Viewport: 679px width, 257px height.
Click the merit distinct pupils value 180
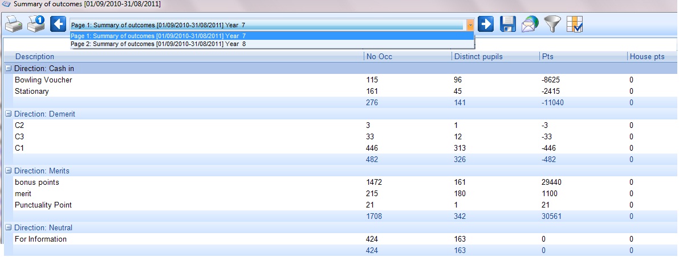[x=460, y=193]
